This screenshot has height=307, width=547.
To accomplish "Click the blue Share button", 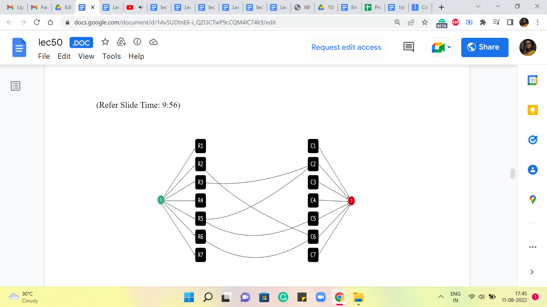I will click(485, 47).
